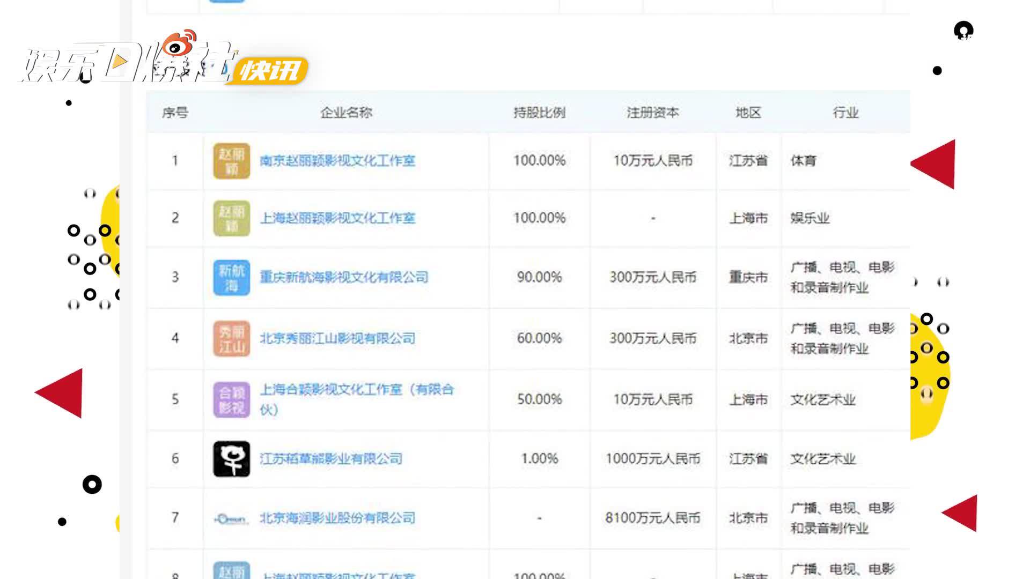Click the 企业名称 column header
The width and height of the screenshot is (1030, 579).
[346, 113]
